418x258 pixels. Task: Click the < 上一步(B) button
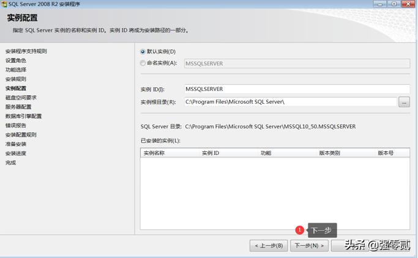(269, 246)
